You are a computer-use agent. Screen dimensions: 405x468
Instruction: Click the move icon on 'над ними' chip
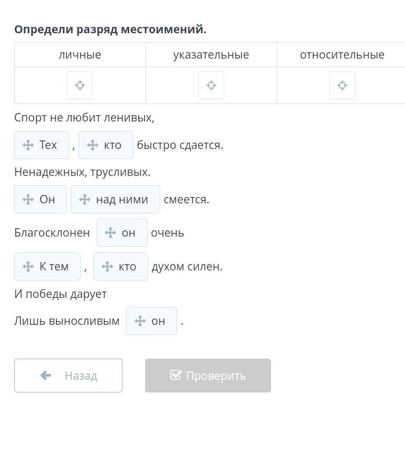pos(84,199)
